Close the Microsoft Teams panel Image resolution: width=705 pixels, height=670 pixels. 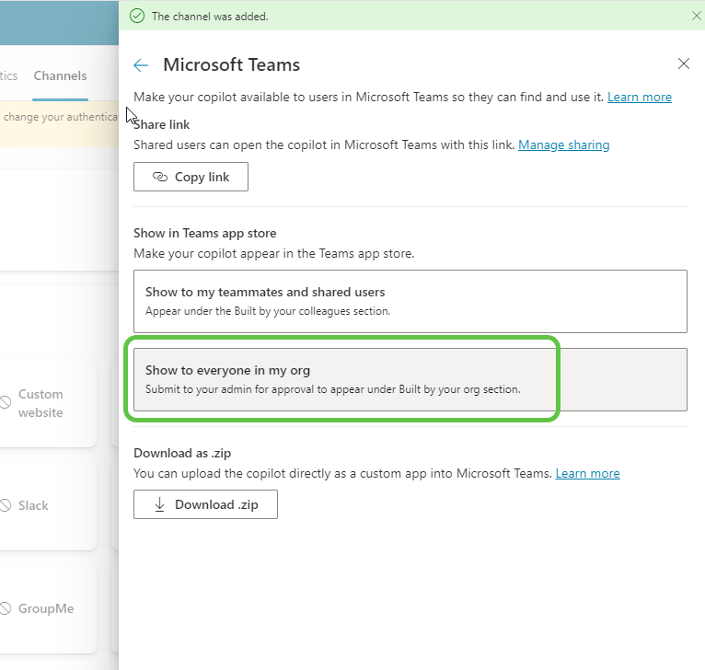[683, 64]
